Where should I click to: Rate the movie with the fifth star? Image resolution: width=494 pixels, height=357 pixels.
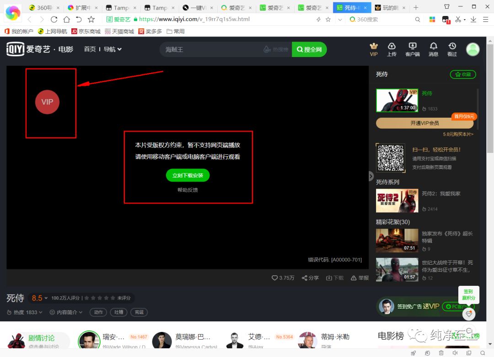tap(113, 298)
